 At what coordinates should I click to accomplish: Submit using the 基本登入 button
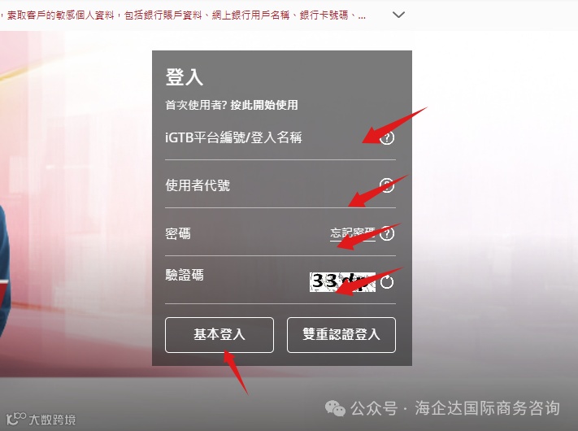click(219, 335)
